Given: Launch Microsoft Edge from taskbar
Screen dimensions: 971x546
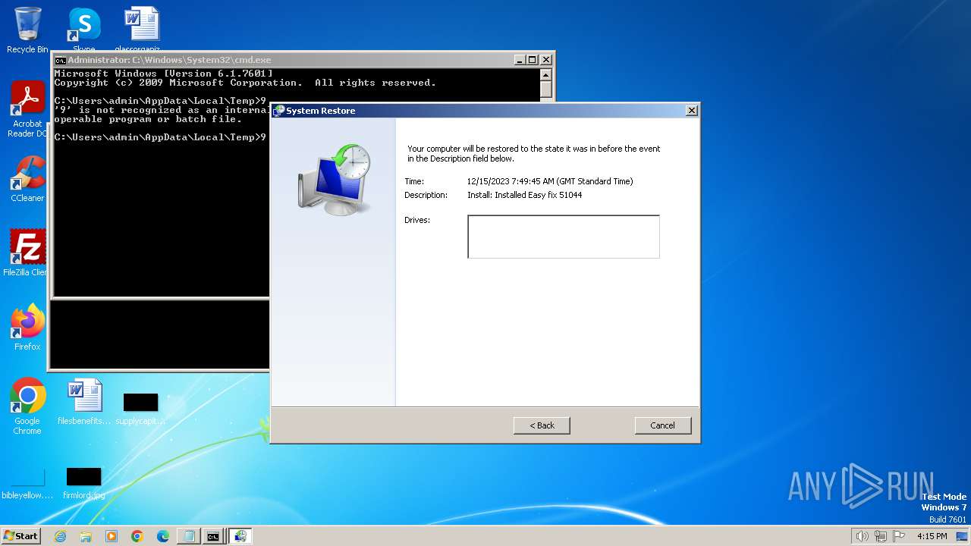Looking at the screenshot, I should (x=162, y=536).
